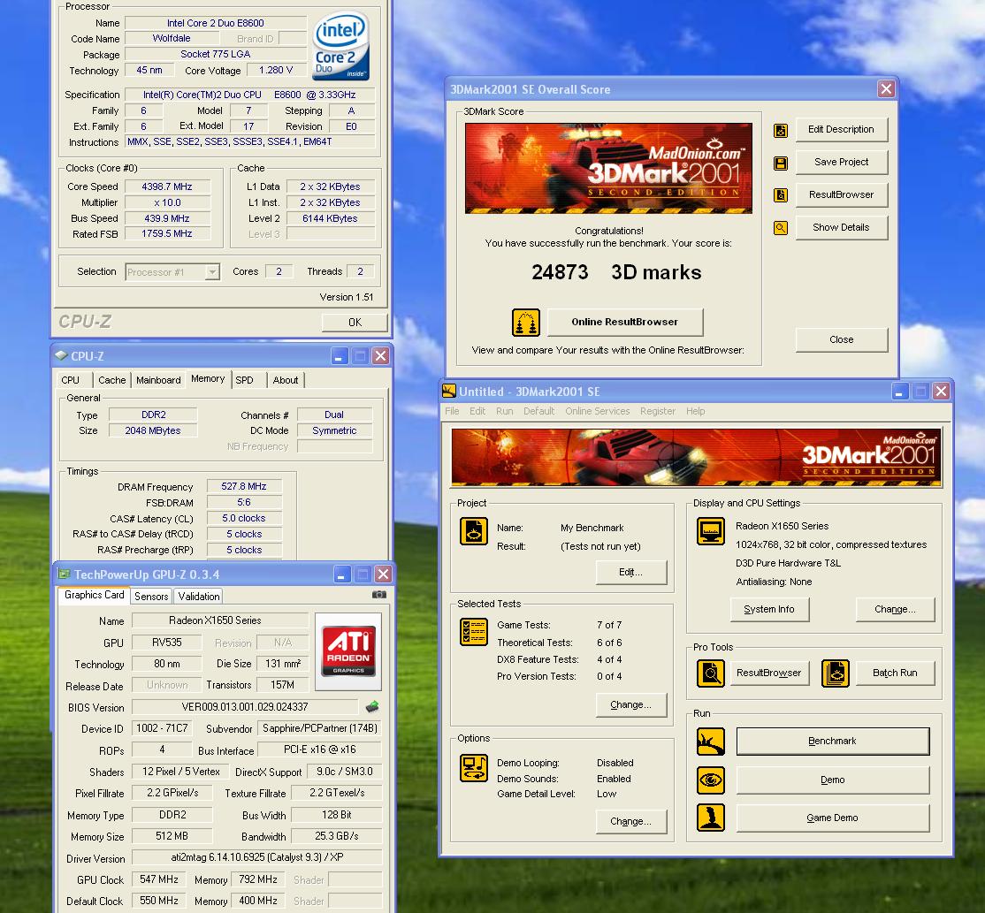This screenshot has width=985, height=913.
Task: Click the GPU-Z title bar icon
Action: pyautogui.click(x=64, y=574)
